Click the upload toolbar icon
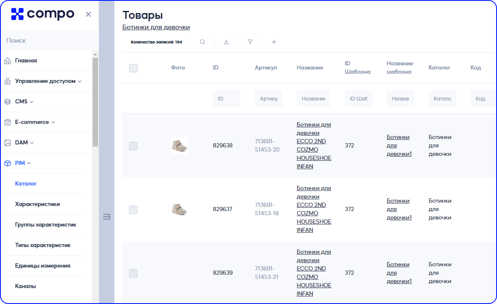Viewport: 497px width, 304px height. pyautogui.click(x=250, y=42)
